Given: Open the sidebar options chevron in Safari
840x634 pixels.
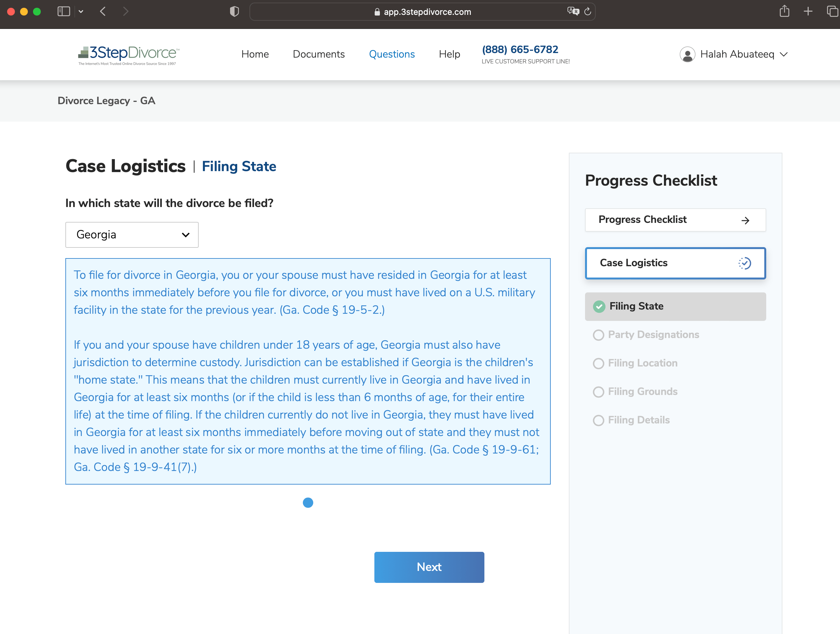Looking at the screenshot, I should click(x=81, y=11).
